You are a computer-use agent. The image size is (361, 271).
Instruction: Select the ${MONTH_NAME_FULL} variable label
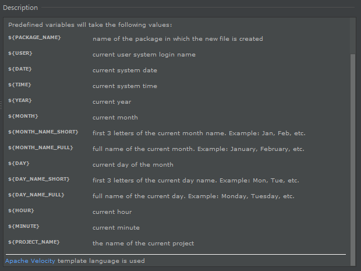(41, 148)
